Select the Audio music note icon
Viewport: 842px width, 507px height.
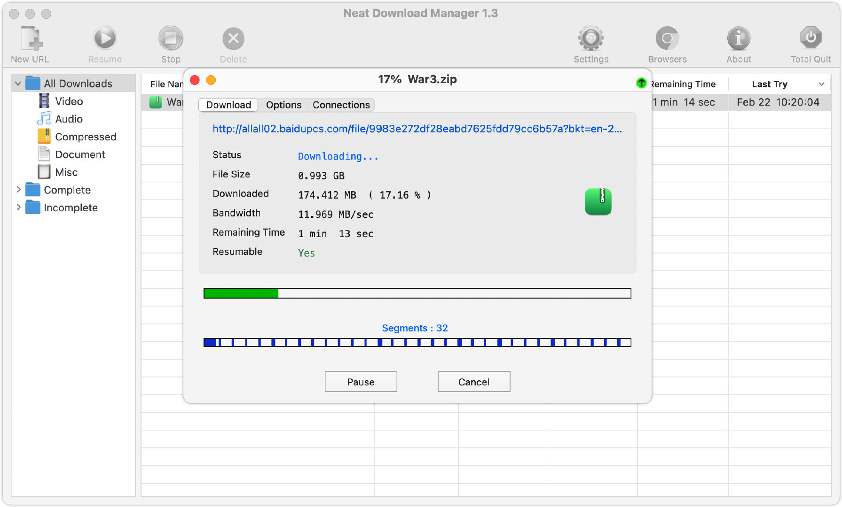(44, 119)
